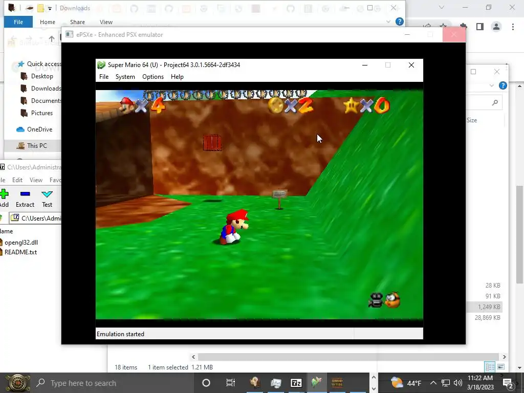
Task: Open Project64 Help menu
Action: coord(177,77)
